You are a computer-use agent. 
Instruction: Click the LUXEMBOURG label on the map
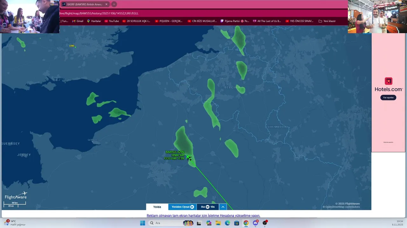coord(278,127)
